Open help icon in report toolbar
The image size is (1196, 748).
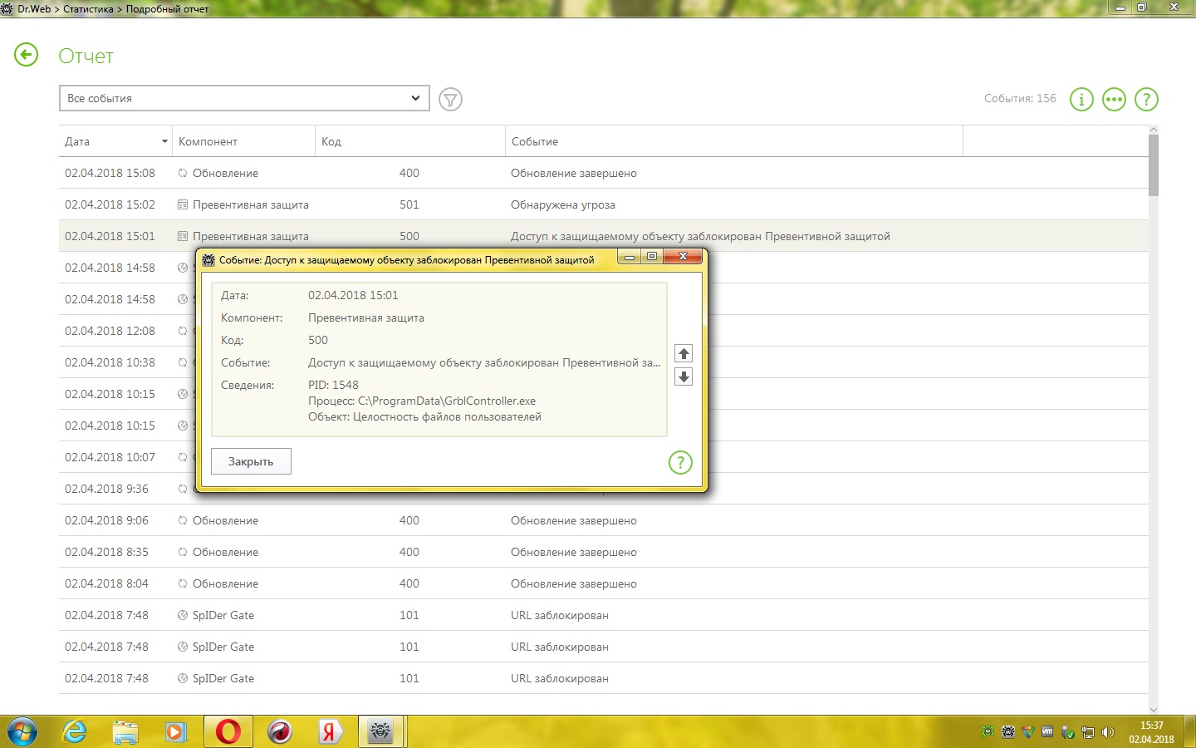click(x=1146, y=100)
